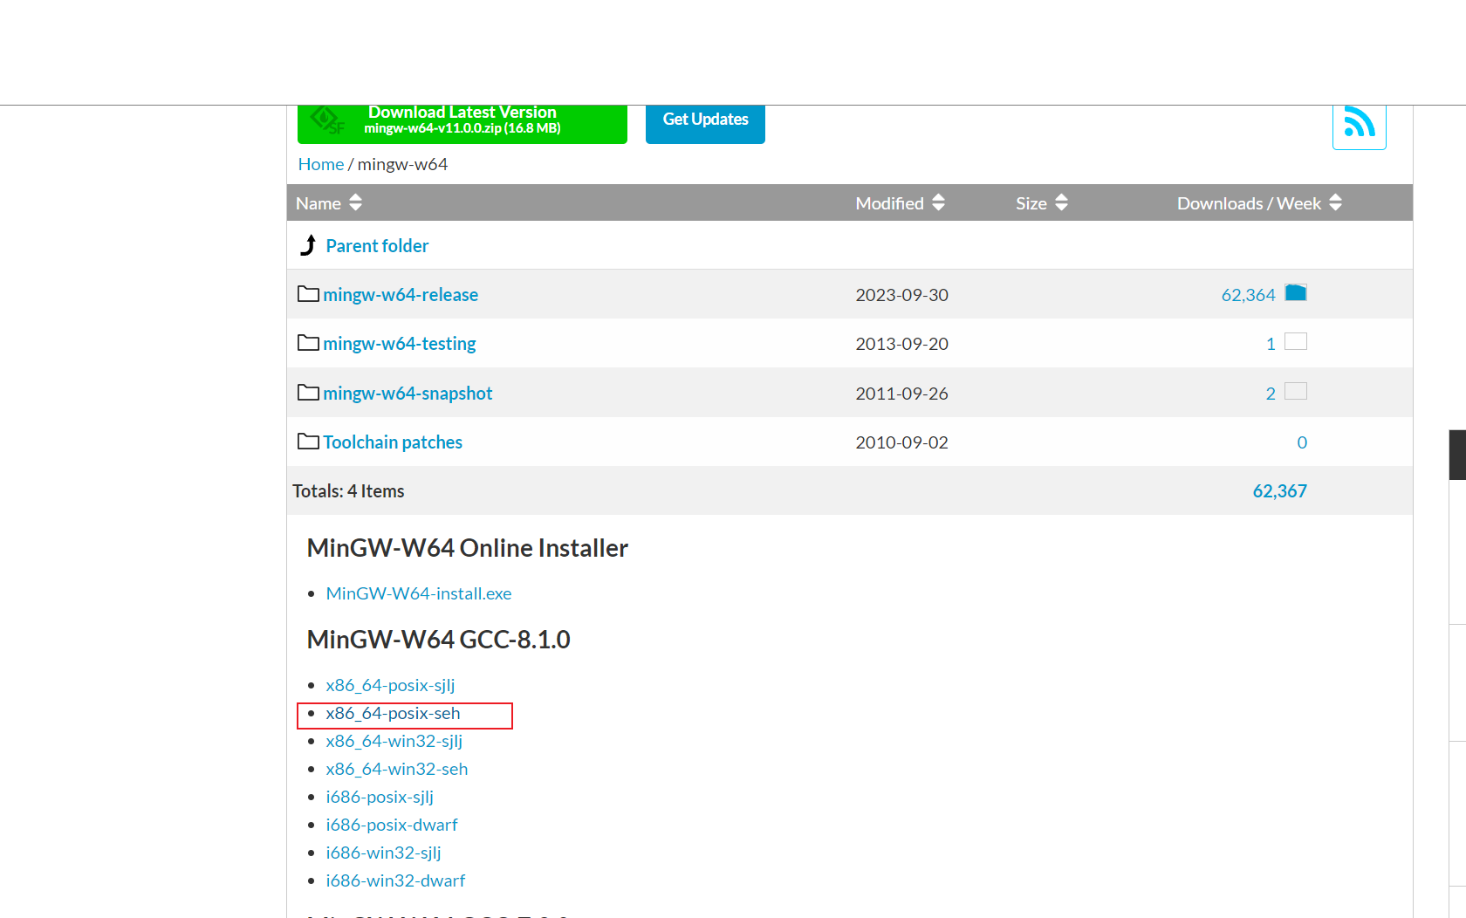Click download stats chart icon for mingw-w64-testing
The height and width of the screenshot is (918, 1466).
pyautogui.click(x=1296, y=342)
